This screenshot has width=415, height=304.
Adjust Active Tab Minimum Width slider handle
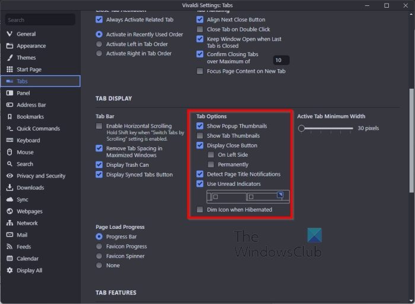click(301, 128)
